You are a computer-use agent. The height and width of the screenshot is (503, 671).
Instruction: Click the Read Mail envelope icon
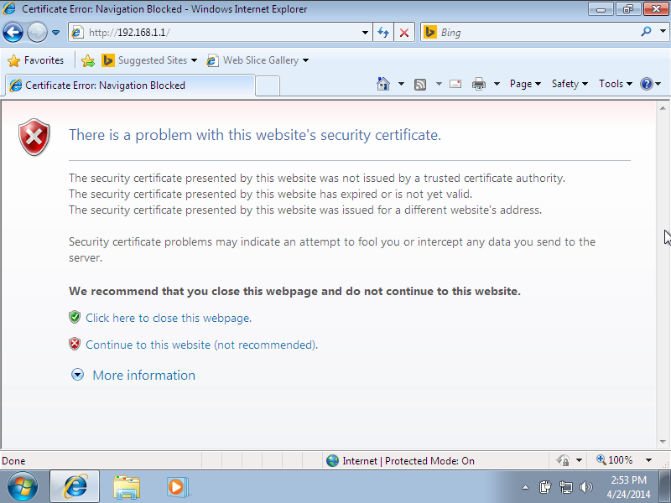455,84
